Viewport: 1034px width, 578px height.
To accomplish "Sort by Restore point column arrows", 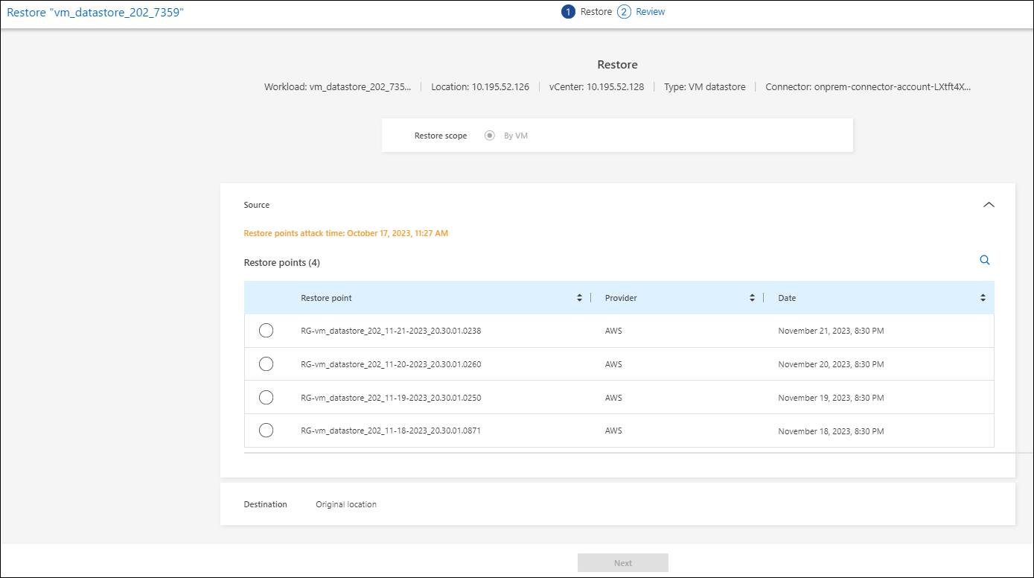I will 580,298.
